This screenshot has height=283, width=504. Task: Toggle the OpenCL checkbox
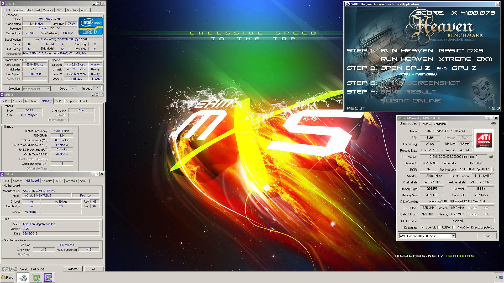click(422, 227)
